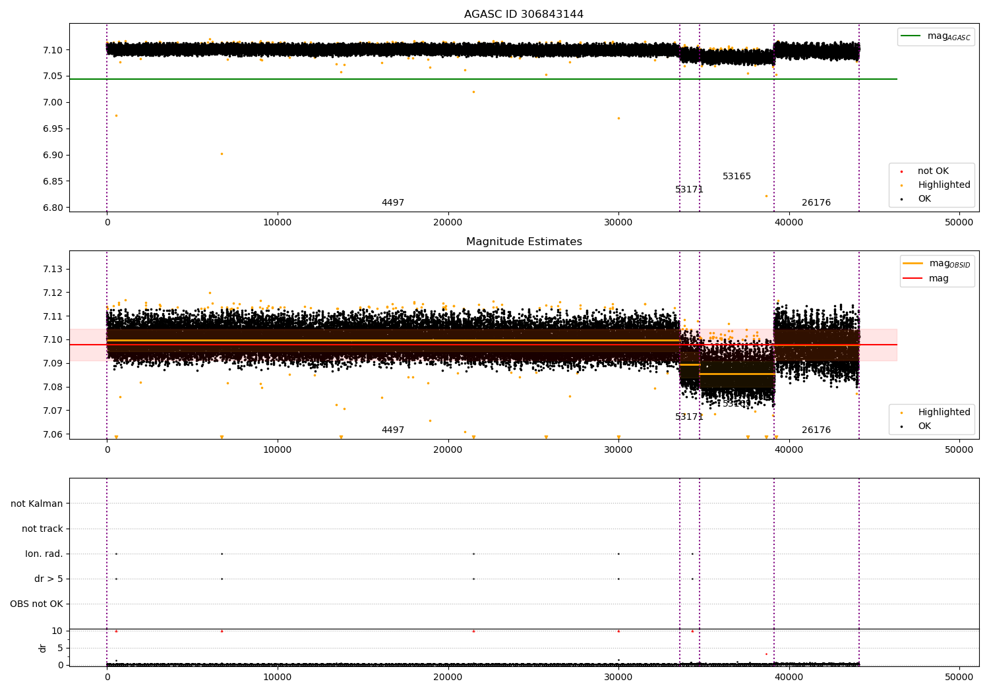
Task: Click the 'not Kalman' row label
Action: coord(37,504)
